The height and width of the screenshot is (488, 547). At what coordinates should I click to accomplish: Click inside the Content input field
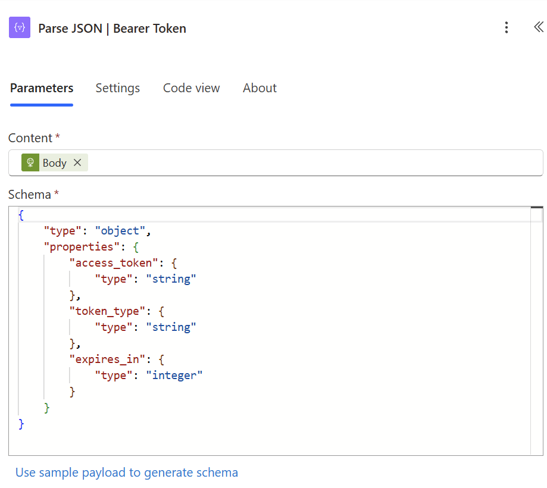[276, 163]
